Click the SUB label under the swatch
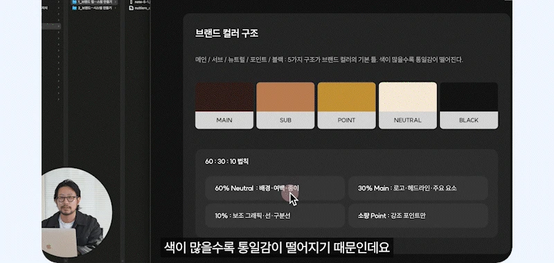Image resolution: width=554 pixels, height=263 pixels. pyautogui.click(x=285, y=120)
